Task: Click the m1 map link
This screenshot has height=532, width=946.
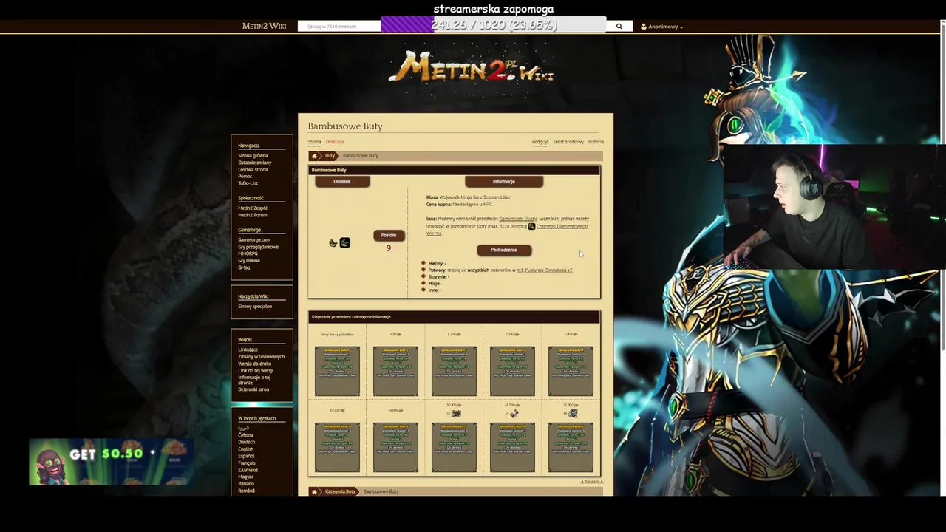Action: [520, 270]
